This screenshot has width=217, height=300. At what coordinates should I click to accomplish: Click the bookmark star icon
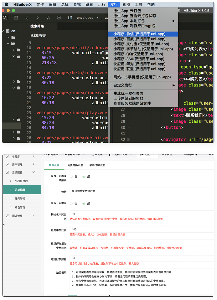pyautogui.click(x=48, y=18)
